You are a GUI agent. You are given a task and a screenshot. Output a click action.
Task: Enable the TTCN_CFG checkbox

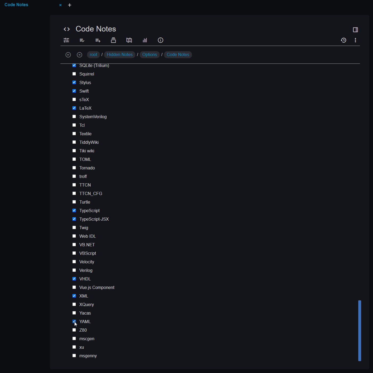(x=74, y=193)
